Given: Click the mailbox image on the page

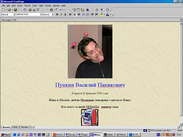Looking at the screenshot, I should pyautogui.click(x=90, y=117).
